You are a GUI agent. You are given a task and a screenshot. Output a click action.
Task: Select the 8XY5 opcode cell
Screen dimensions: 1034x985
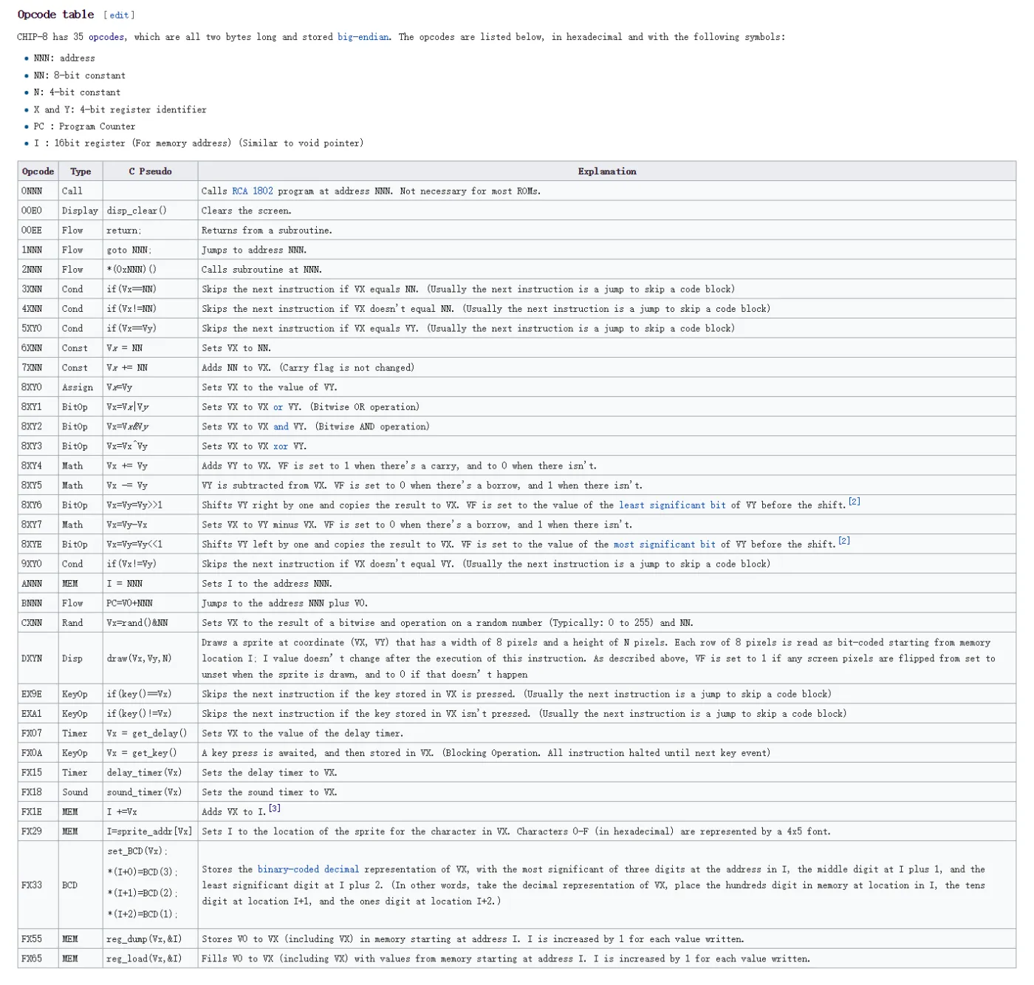click(x=38, y=485)
